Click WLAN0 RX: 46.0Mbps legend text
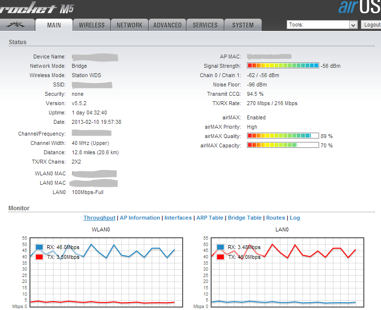The width and height of the screenshot is (381, 310). click(x=63, y=247)
